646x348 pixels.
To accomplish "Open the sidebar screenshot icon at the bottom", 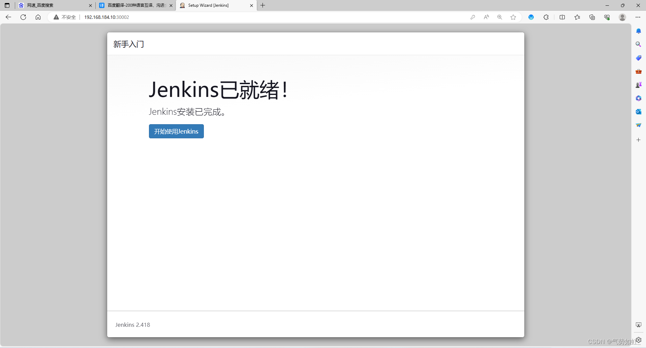I will click(x=639, y=325).
